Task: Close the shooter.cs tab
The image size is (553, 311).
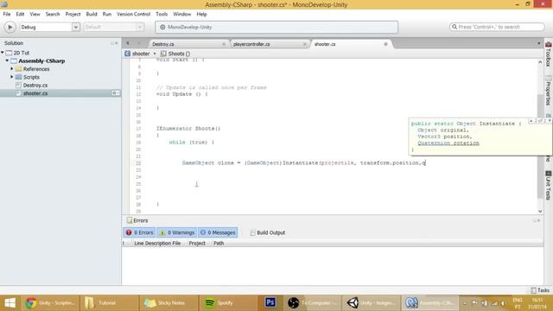Action: (385, 44)
